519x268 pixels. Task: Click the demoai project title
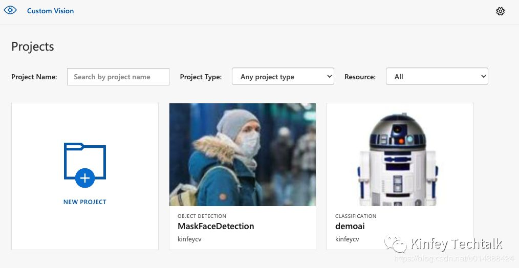pyautogui.click(x=350, y=226)
